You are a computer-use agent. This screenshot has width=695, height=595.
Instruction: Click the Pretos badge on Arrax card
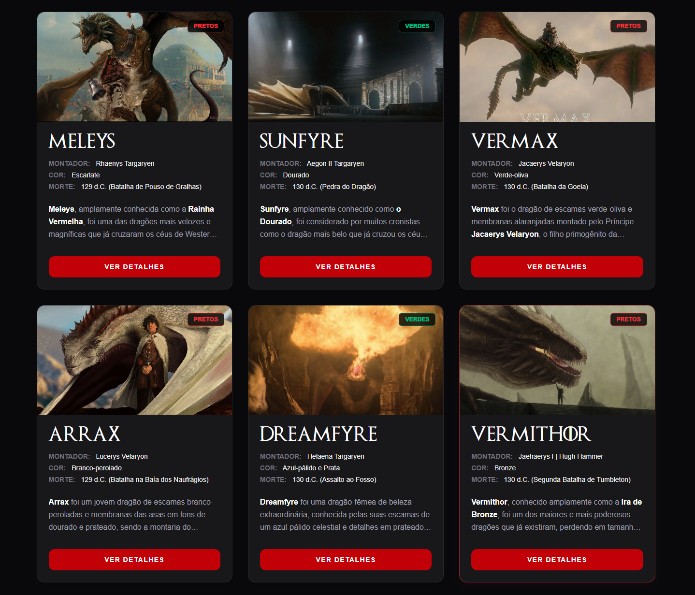tap(206, 319)
